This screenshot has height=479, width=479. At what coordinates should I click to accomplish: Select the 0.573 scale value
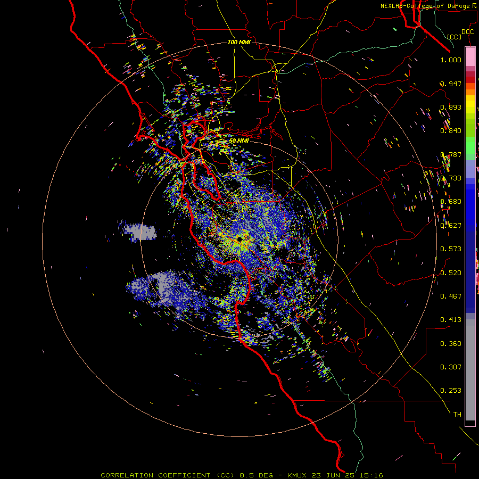[451, 249]
